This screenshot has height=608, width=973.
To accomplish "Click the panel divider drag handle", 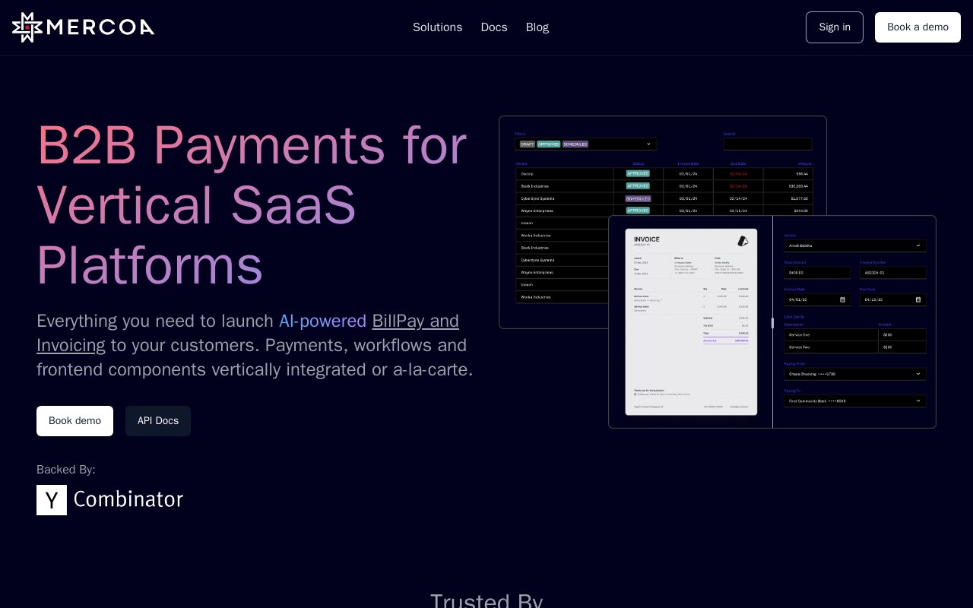I will click(772, 323).
